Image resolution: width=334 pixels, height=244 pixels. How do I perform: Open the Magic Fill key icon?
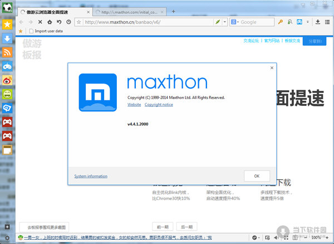(x=281, y=22)
